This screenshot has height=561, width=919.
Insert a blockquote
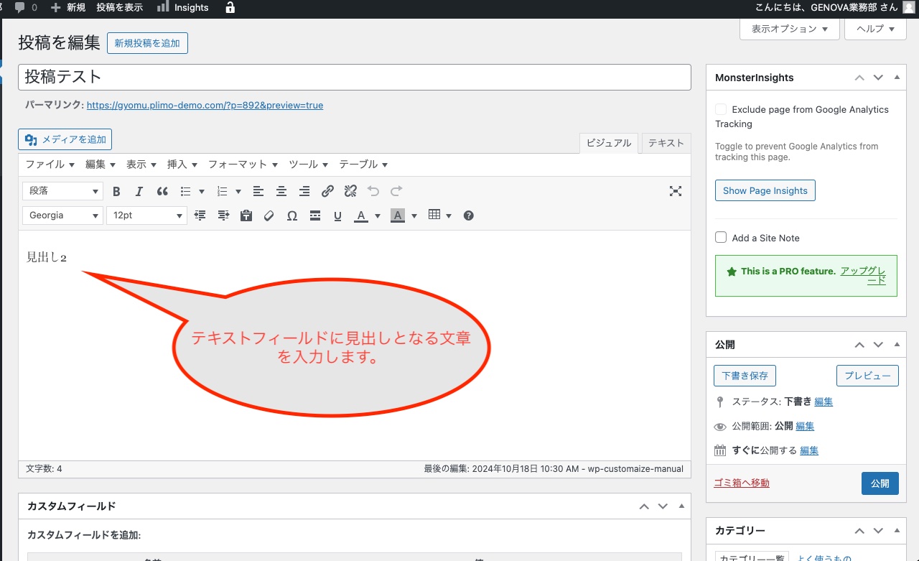[162, 191]
